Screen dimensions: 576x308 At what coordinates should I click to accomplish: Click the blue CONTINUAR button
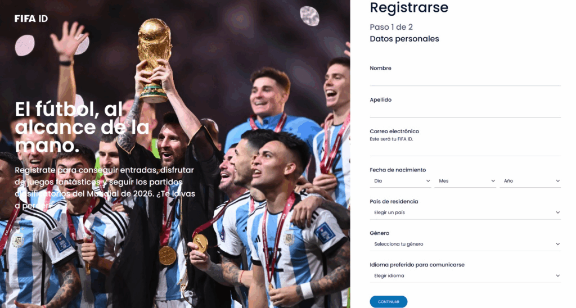388,302
